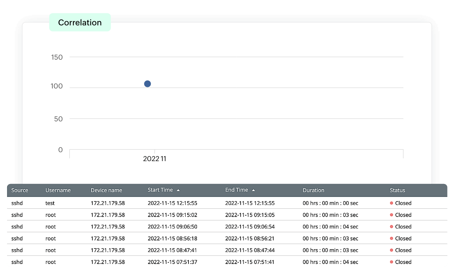Screen dimensions: 454x267
Task: Click the blue data point on chart
Action: (x=147, y=84)
